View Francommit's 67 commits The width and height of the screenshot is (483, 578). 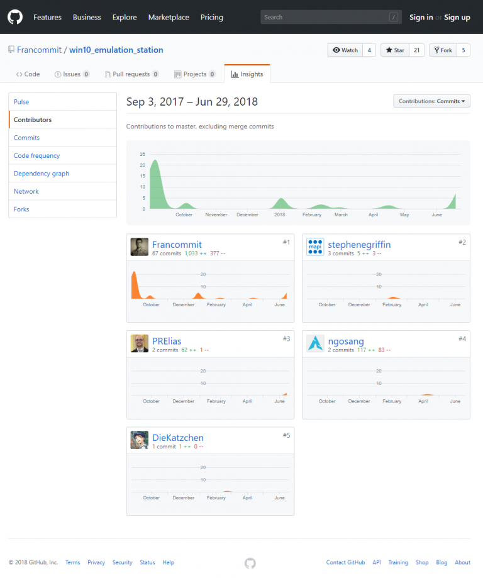[167, 253]
